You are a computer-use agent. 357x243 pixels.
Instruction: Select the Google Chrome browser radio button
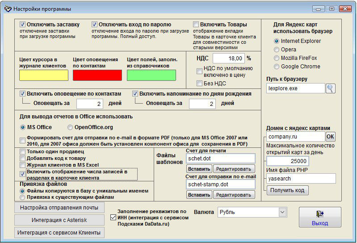click(277, 67)
